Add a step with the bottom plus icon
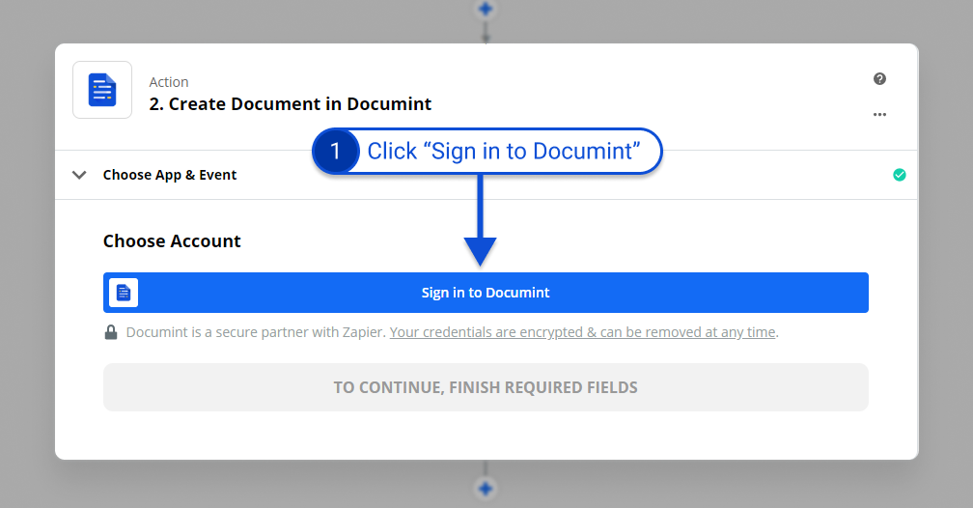 486,489
